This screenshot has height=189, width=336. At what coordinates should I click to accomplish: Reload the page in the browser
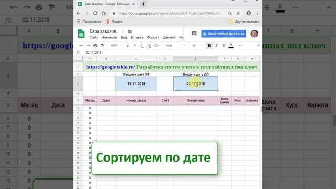point(95,13)
